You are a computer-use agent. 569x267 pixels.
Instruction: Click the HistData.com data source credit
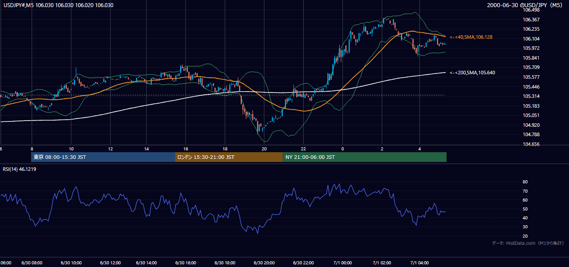coord(528,243)
